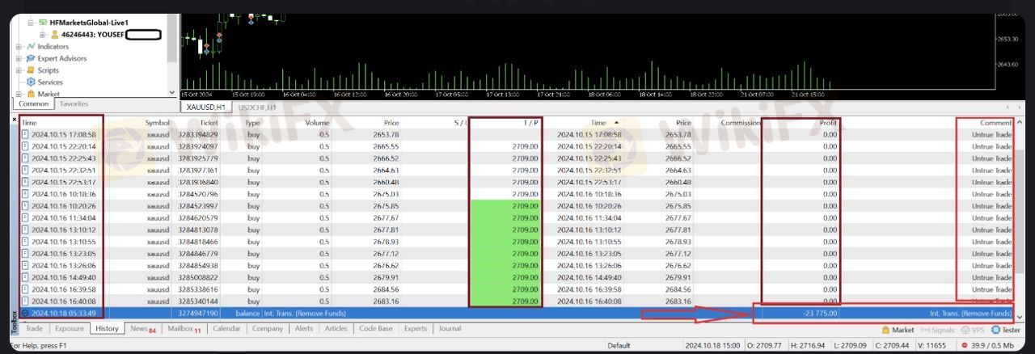Select the XAUUSD,H1 chart tab

(x=206, y=107)
